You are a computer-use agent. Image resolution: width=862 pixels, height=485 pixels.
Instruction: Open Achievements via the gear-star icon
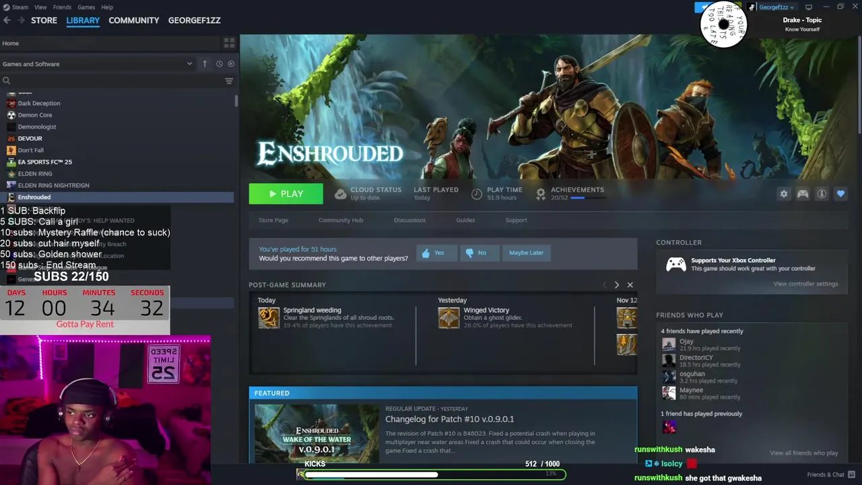(x=540, y=194)
